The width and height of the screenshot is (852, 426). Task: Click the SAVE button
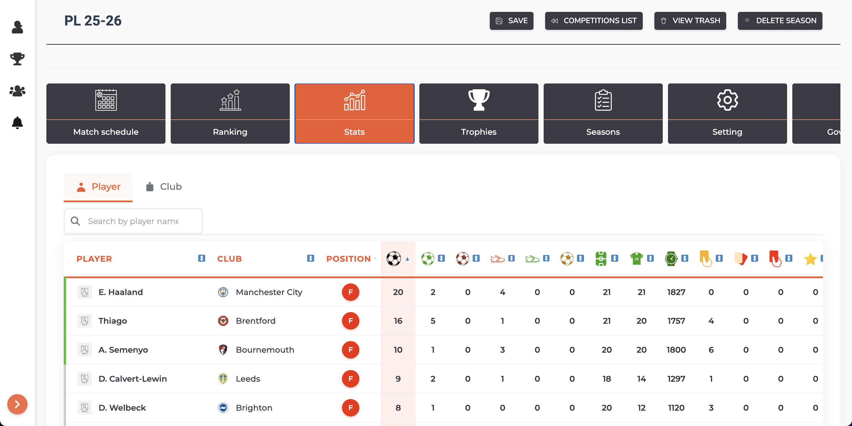pos(511,21)
